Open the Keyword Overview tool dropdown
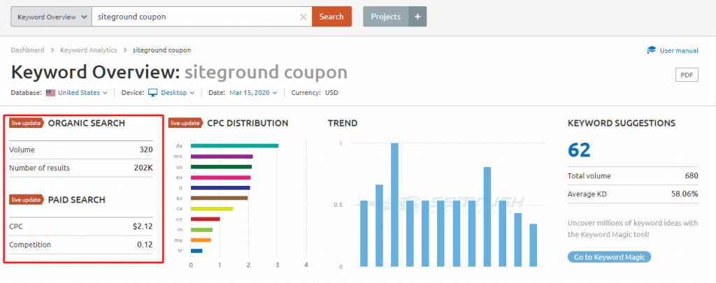The image size is (716, 283). [51, 17]
